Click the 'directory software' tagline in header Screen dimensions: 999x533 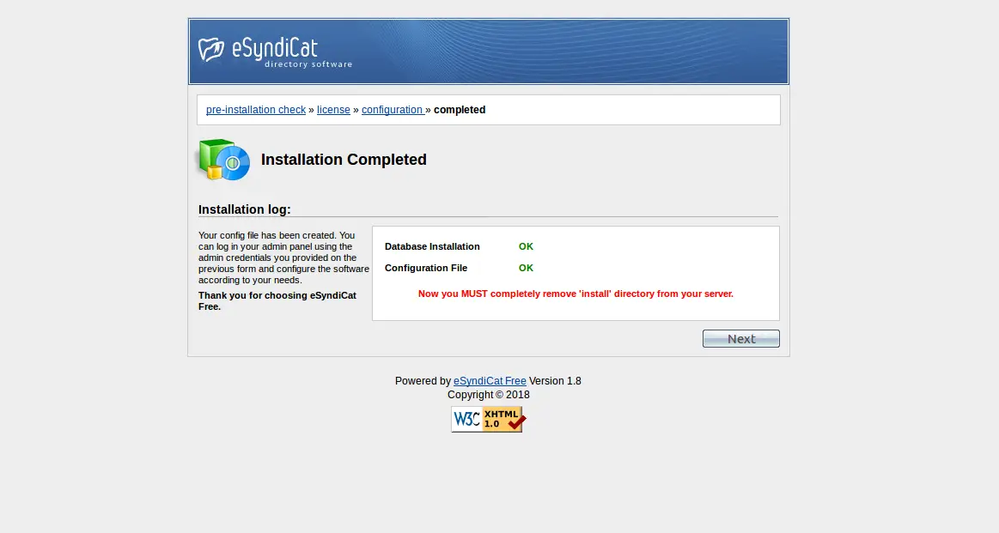308,64
